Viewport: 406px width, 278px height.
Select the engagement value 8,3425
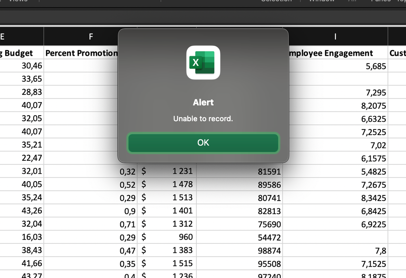(335, 197)
